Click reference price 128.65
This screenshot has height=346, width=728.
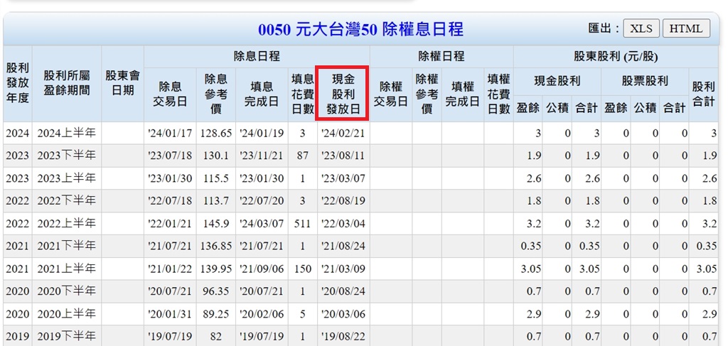[x=216, y=134]
